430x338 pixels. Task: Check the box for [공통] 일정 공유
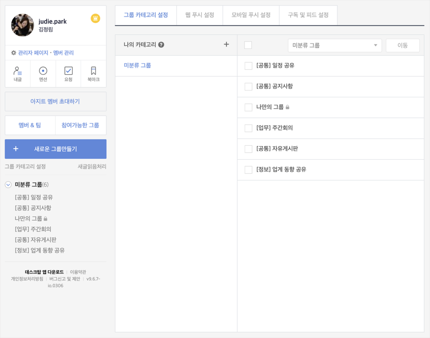tap(248, 66)
